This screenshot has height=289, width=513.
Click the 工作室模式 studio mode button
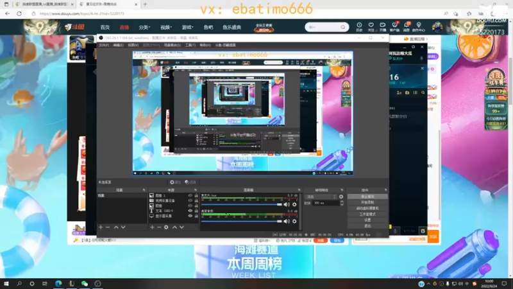(x=367, y=215)
